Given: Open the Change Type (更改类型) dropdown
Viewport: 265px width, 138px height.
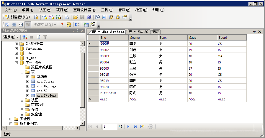Looking at the screenshot, I should pyautogui.click(x=45, y=25).
